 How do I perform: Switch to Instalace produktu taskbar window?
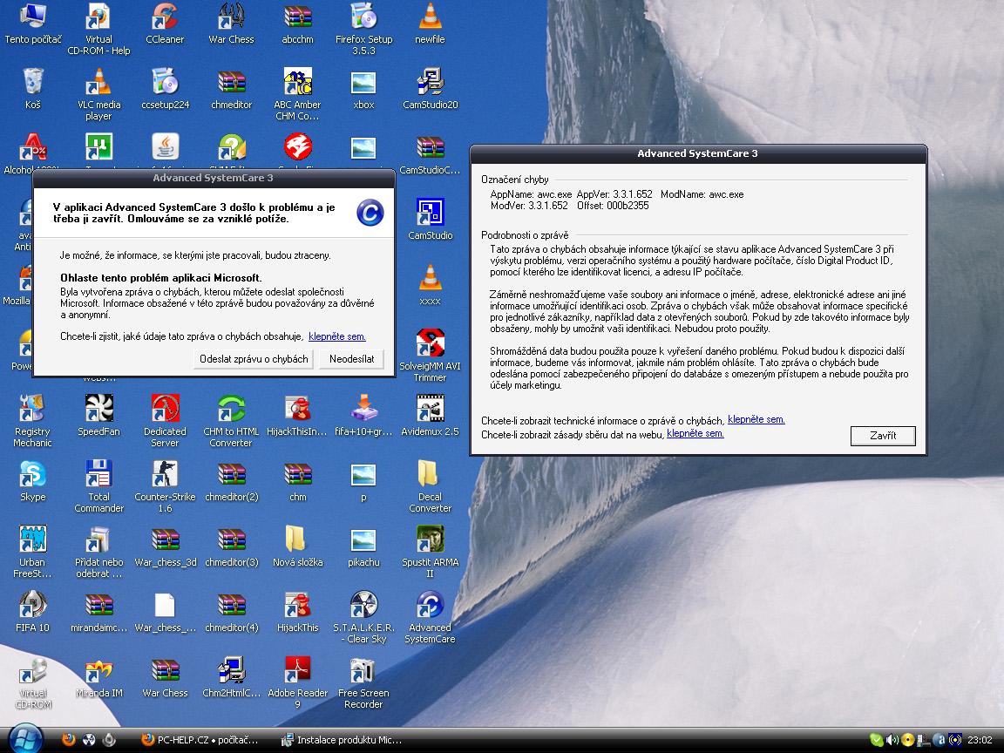(341, 740)
